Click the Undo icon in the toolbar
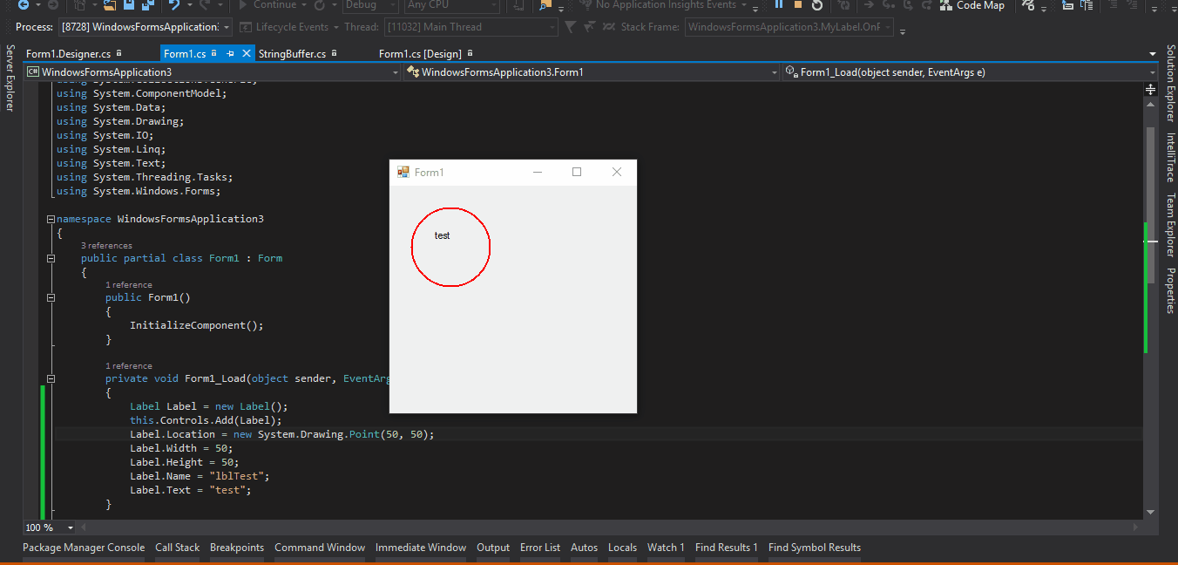 (174, 6)
